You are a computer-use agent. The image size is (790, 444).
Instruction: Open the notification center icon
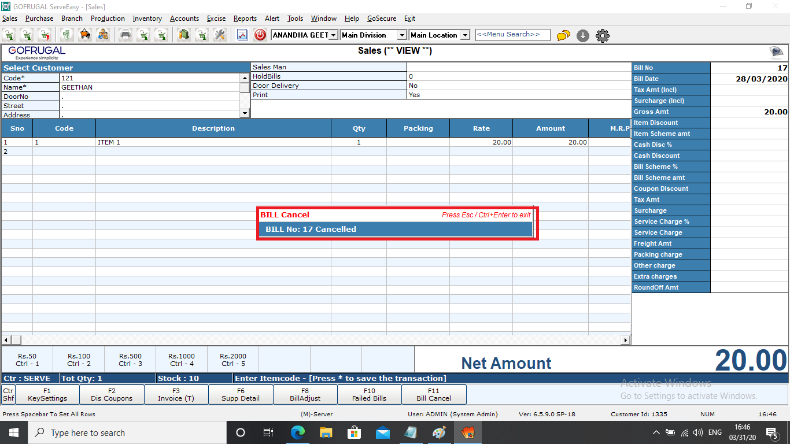tap(771, 432)
